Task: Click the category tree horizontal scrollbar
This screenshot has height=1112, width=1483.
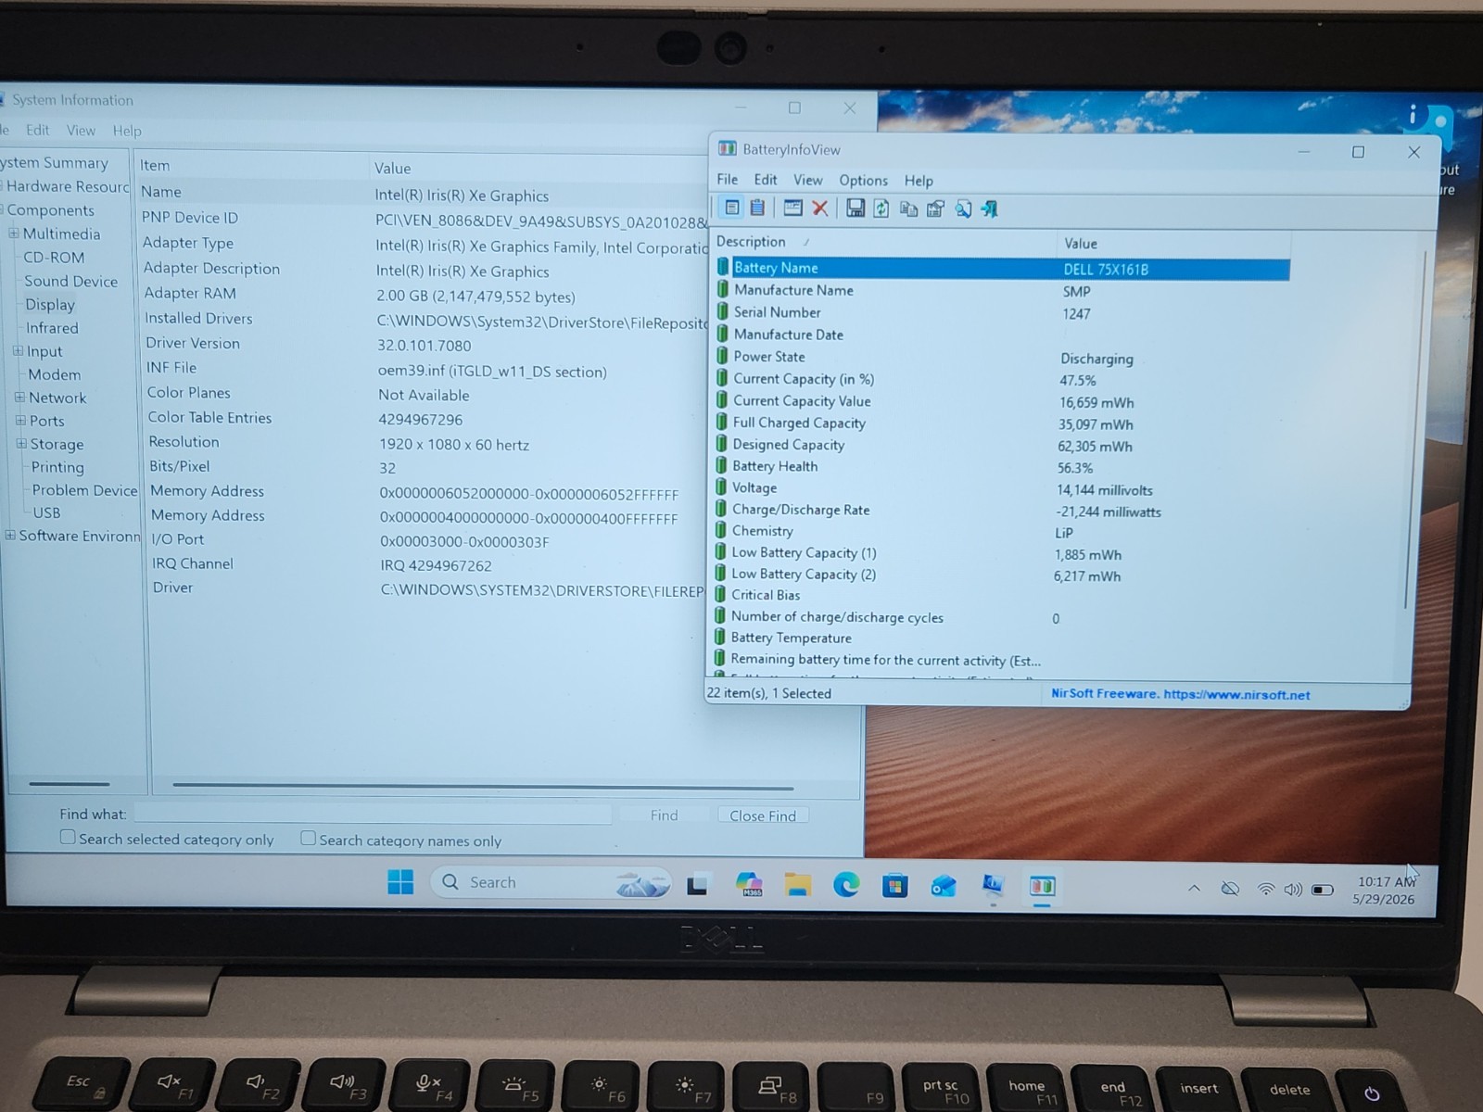Action: [69, 784]
